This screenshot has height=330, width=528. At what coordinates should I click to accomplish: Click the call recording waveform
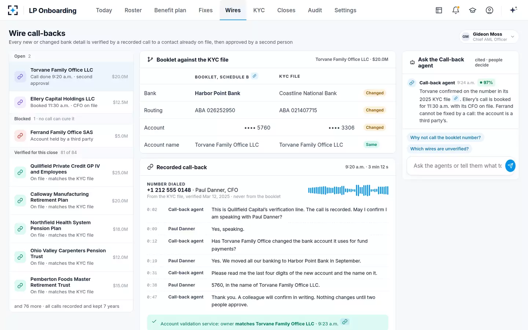click(348, 190)
